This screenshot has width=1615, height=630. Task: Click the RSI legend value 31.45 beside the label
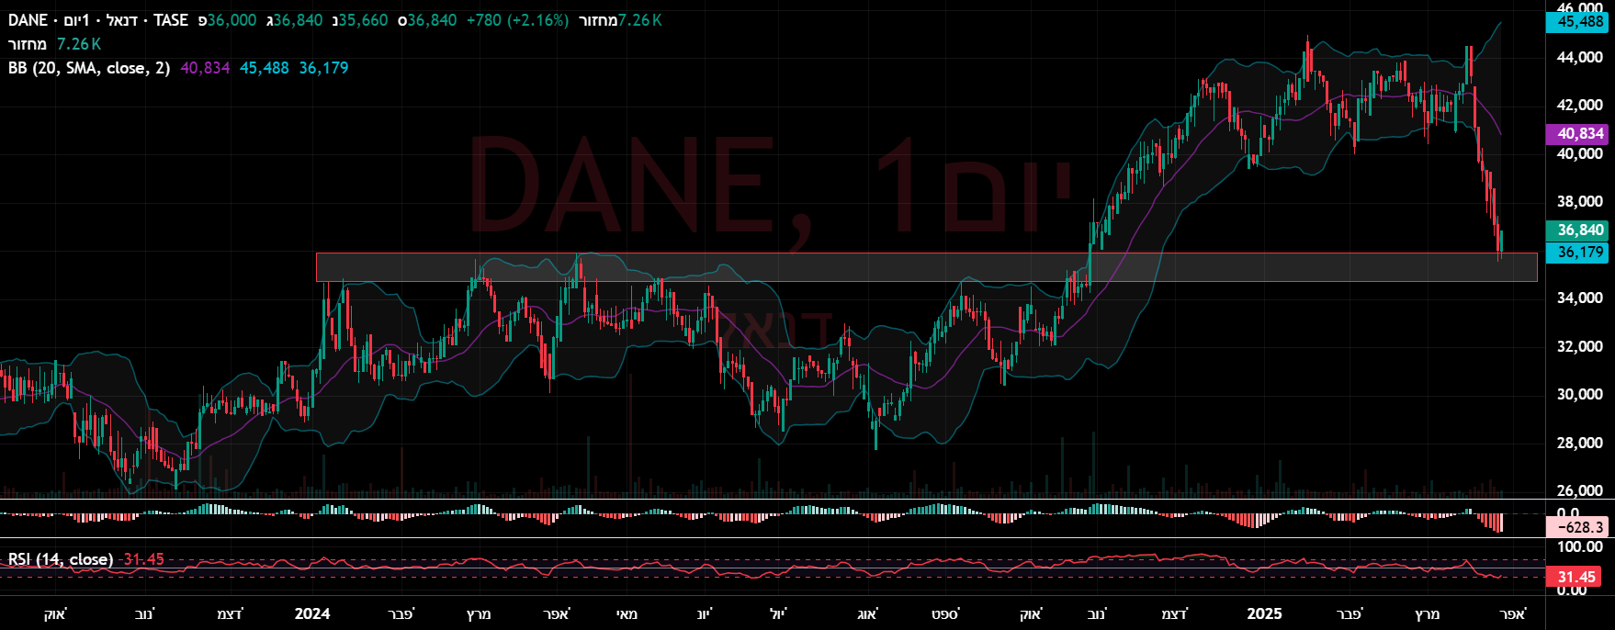tap(143, 559)
